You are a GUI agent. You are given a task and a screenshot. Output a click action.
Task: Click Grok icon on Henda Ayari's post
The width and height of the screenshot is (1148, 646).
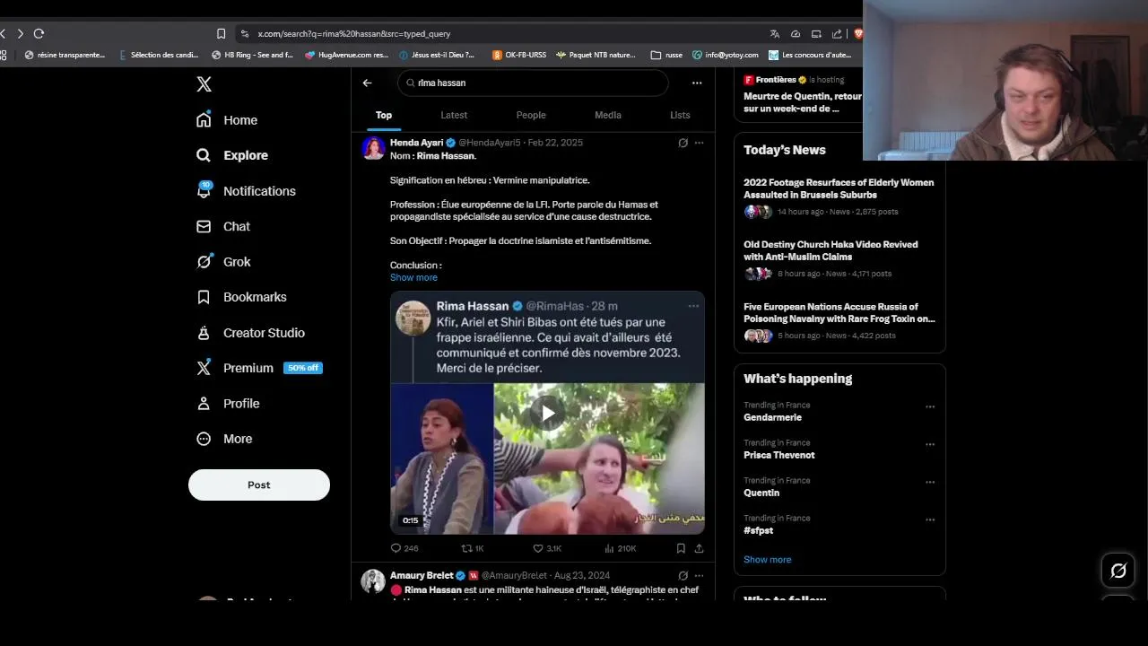coord(683,143)
